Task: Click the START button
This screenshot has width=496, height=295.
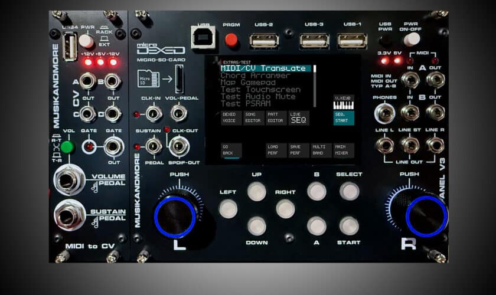Action: (x=349, y=226)
